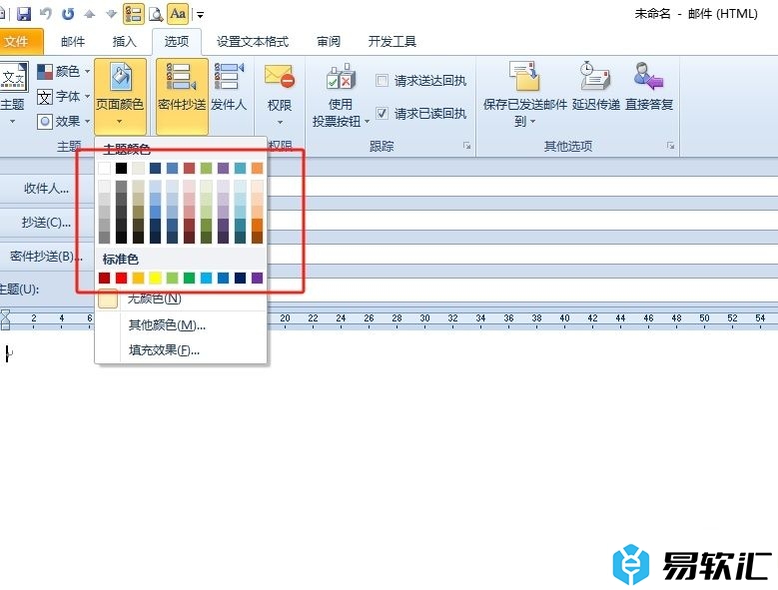Screen dimensions: 778x590
Task: Enable the 请求送达回执 checkbox
Action: [x=382, y=80]
